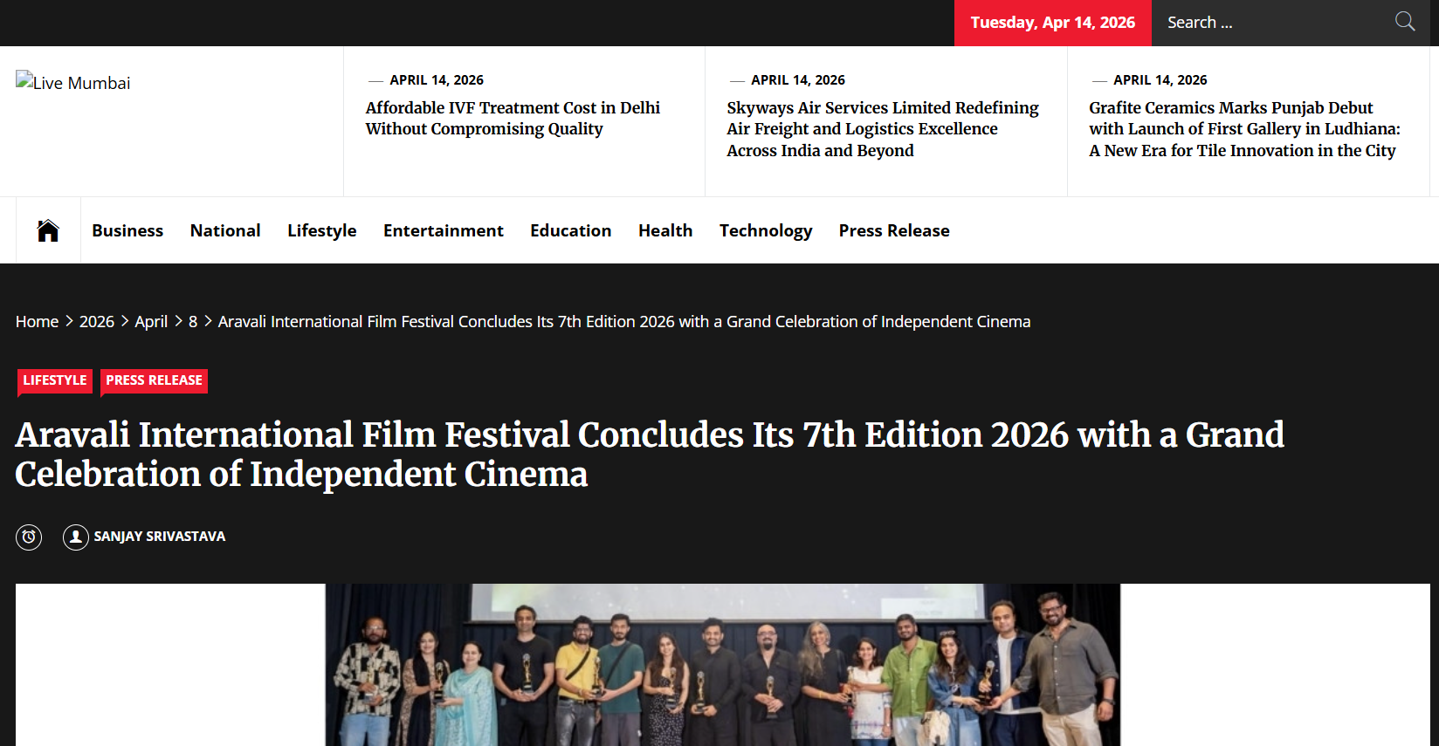Click the home icon in navigation bar
This screenshot has width=1439, height=746.
[x=48, y=230]
